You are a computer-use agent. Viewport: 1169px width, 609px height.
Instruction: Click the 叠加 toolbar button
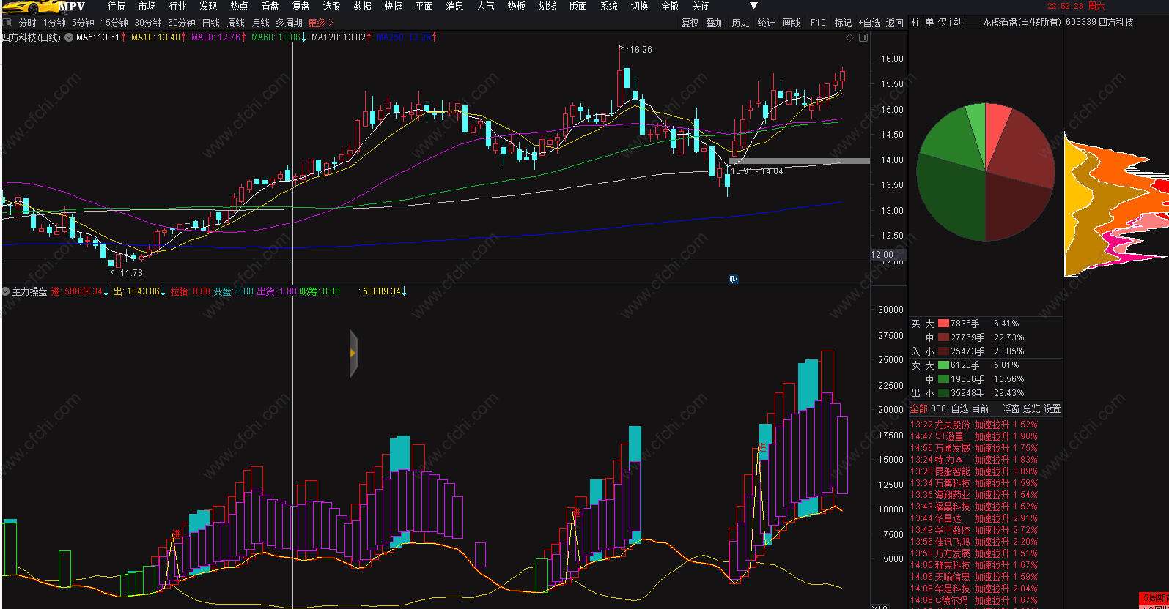(715, 23)
